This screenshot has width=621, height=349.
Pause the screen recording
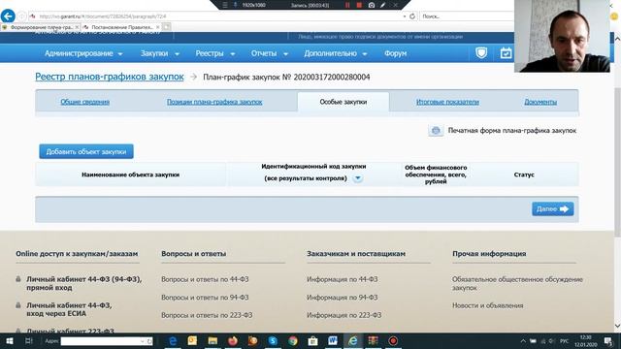click(347, 5)
